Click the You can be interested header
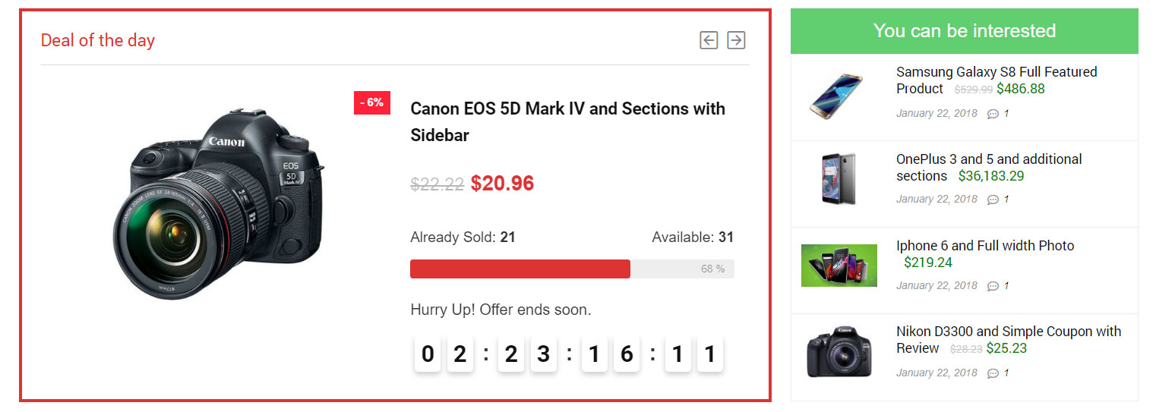1156x412 pixels. [x=964, y=31]
